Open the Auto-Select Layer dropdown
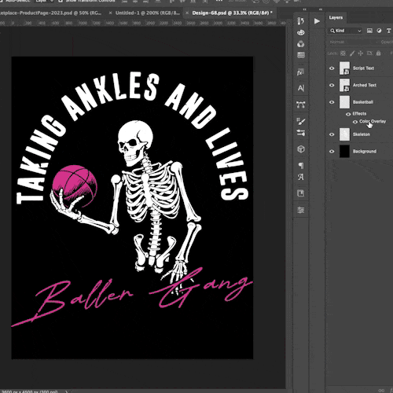Viewport: 393px width, 393px height. 45,1
